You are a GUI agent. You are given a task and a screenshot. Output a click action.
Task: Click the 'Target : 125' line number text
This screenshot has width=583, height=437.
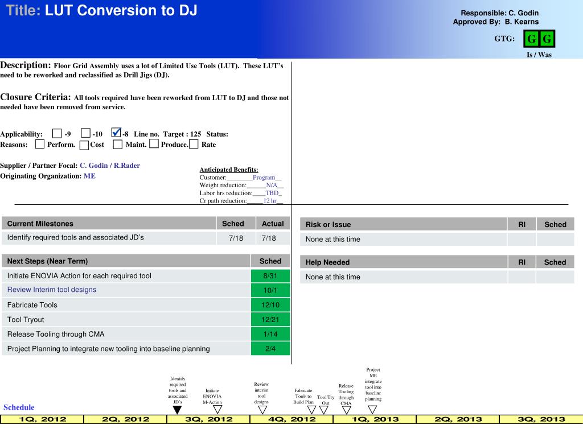(x=182, y=134)
